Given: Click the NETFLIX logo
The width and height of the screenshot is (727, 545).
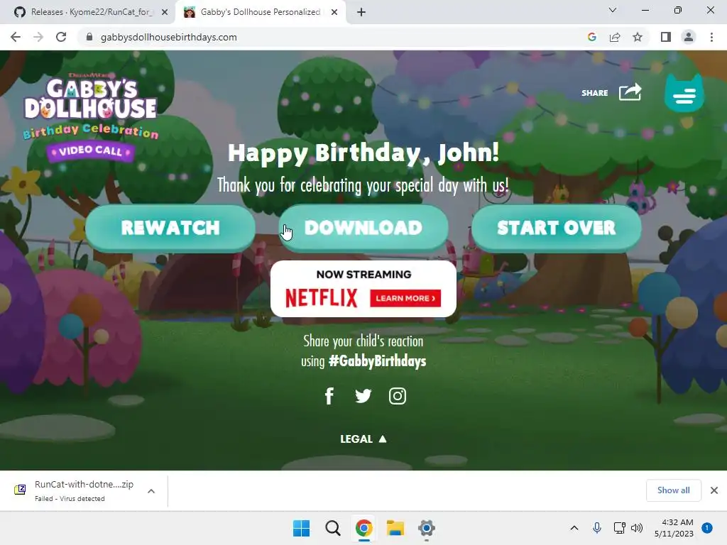Looking at the screenshot, I should [x=322, y=298].
